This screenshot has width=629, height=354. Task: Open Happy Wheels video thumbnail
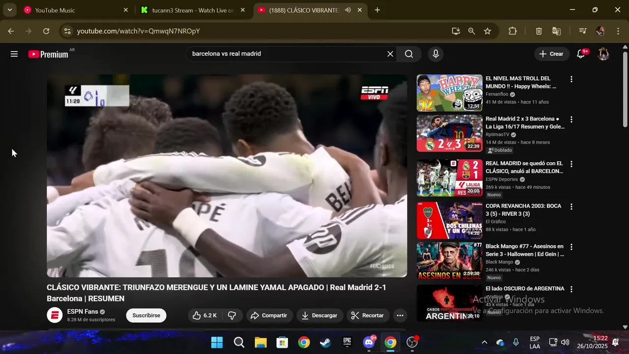[x=450, y=93]
